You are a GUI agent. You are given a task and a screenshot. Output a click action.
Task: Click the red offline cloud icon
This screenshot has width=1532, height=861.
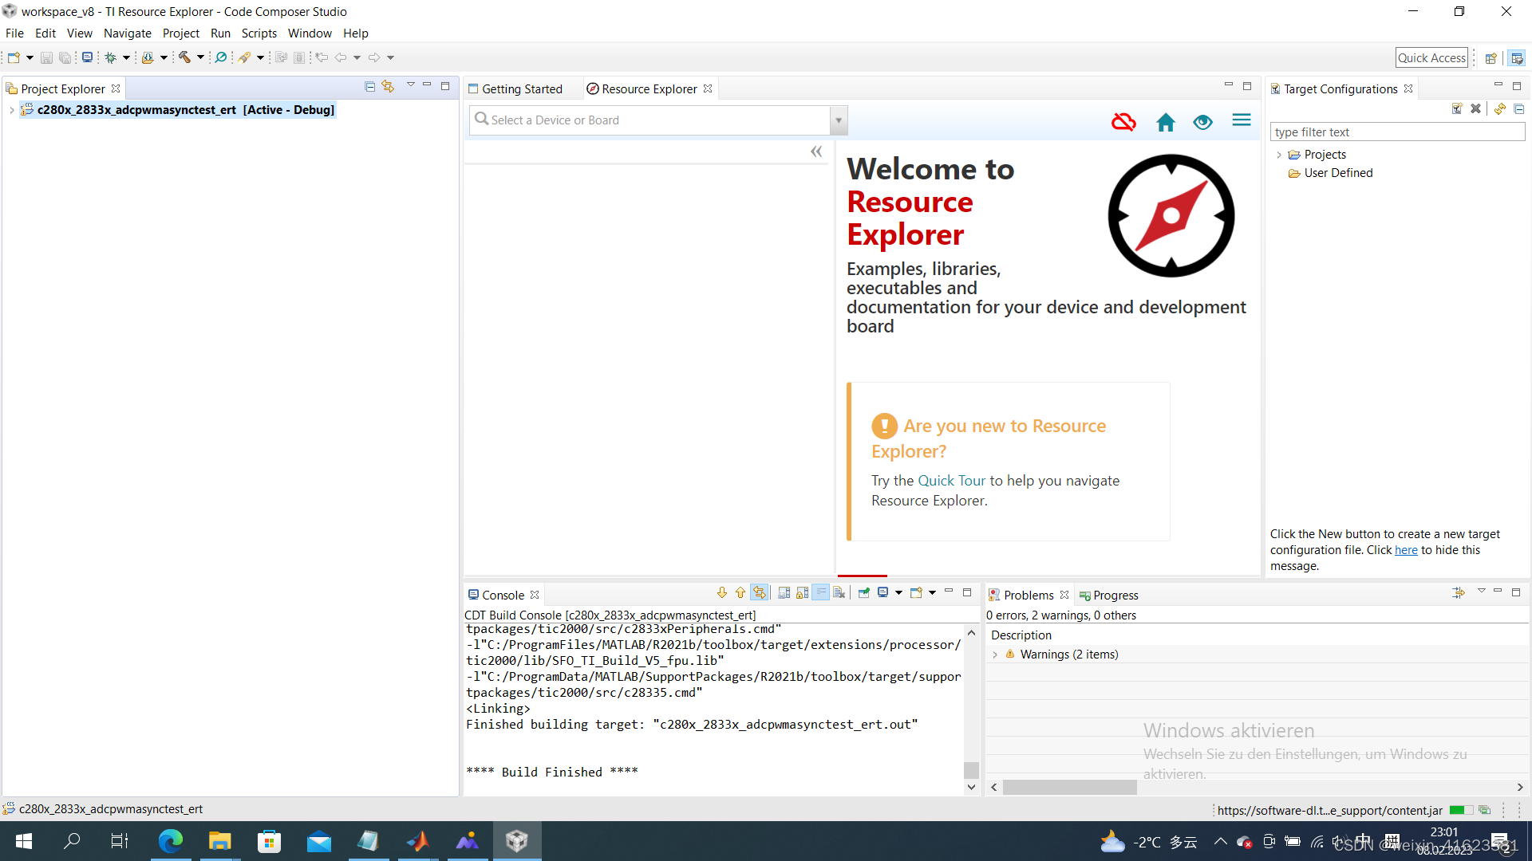tap(1123, 122)
